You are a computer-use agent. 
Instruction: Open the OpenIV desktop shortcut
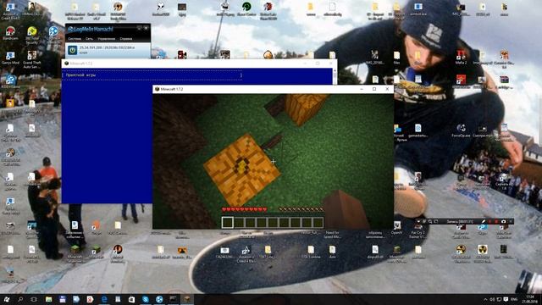pos(397,229)
